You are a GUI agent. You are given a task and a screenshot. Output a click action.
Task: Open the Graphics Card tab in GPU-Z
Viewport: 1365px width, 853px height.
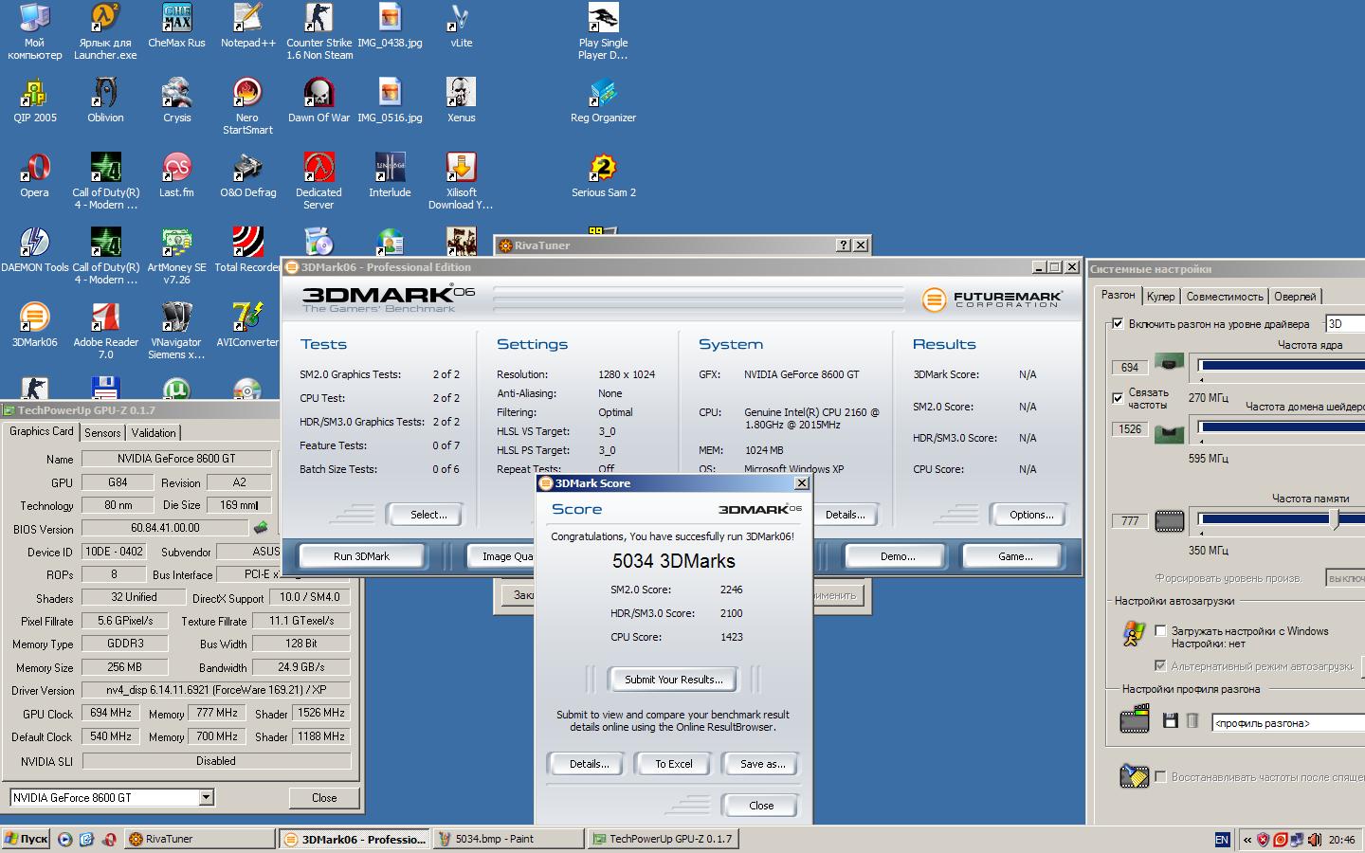pyautogui.click(x=42, y=431)
